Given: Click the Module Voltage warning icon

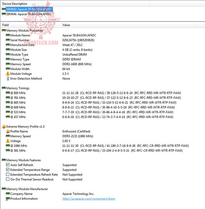Looking at the screenshot, I should (8, 73).
